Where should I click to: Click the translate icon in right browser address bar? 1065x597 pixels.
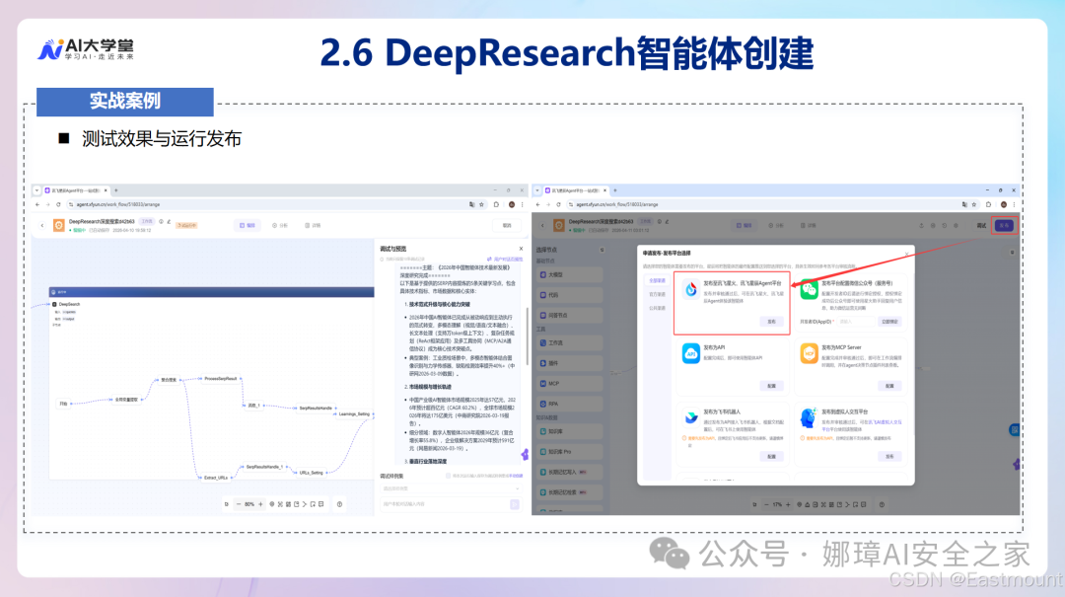tap(963, 204)
